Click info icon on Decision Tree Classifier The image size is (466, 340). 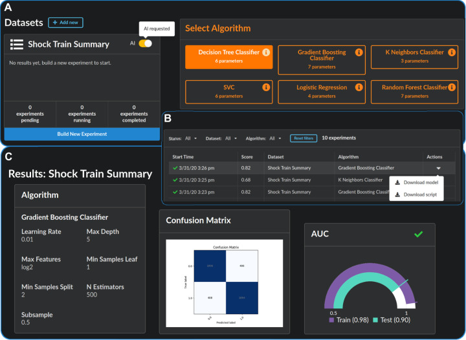[266, 53]
